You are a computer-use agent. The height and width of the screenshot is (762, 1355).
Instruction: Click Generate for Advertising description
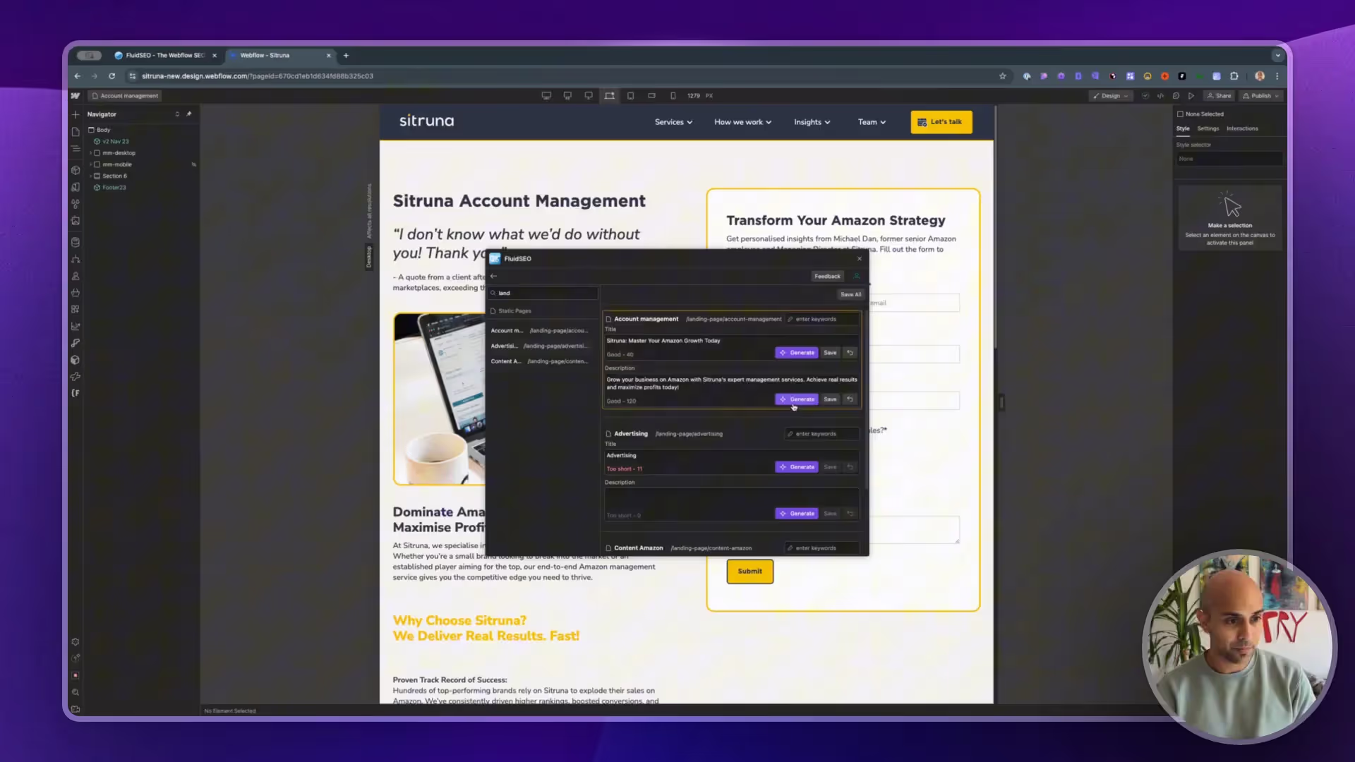pyautogui.click(x=797, y=514)
